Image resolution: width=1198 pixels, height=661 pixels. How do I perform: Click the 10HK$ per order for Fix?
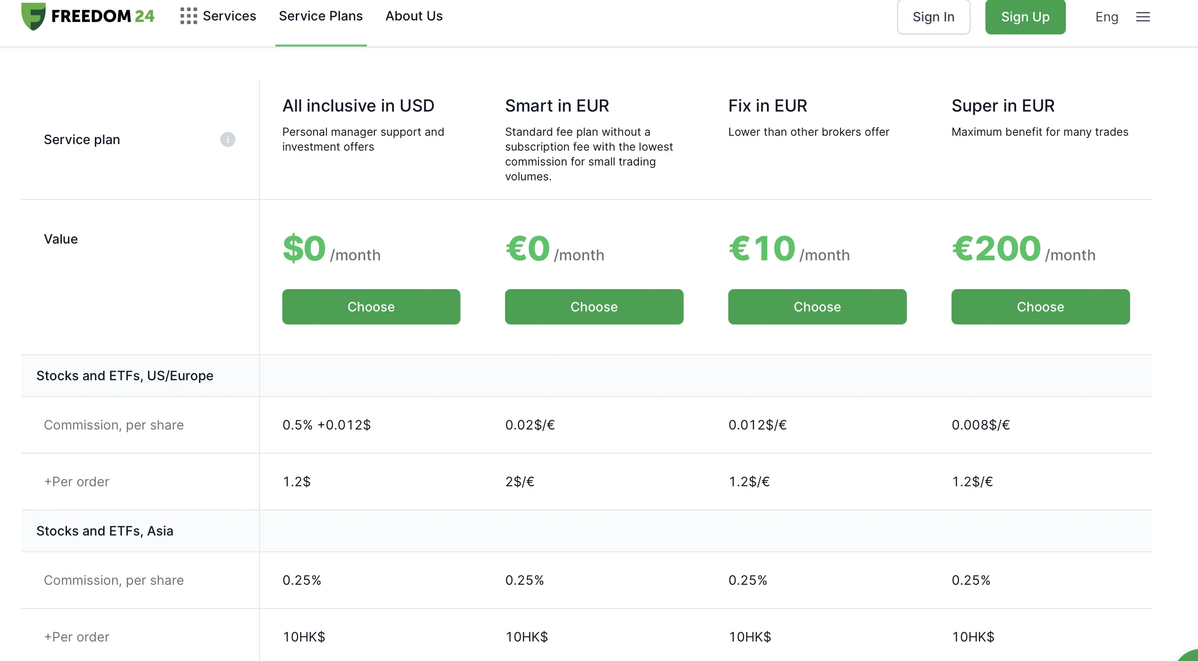point(750,637)
